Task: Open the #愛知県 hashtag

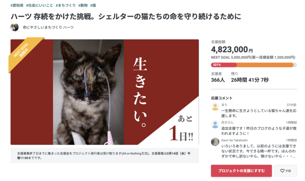Action: 17,5
